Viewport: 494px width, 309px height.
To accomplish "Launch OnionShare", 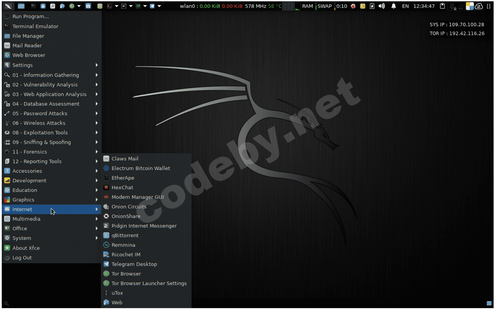I will tap(146, 216).
